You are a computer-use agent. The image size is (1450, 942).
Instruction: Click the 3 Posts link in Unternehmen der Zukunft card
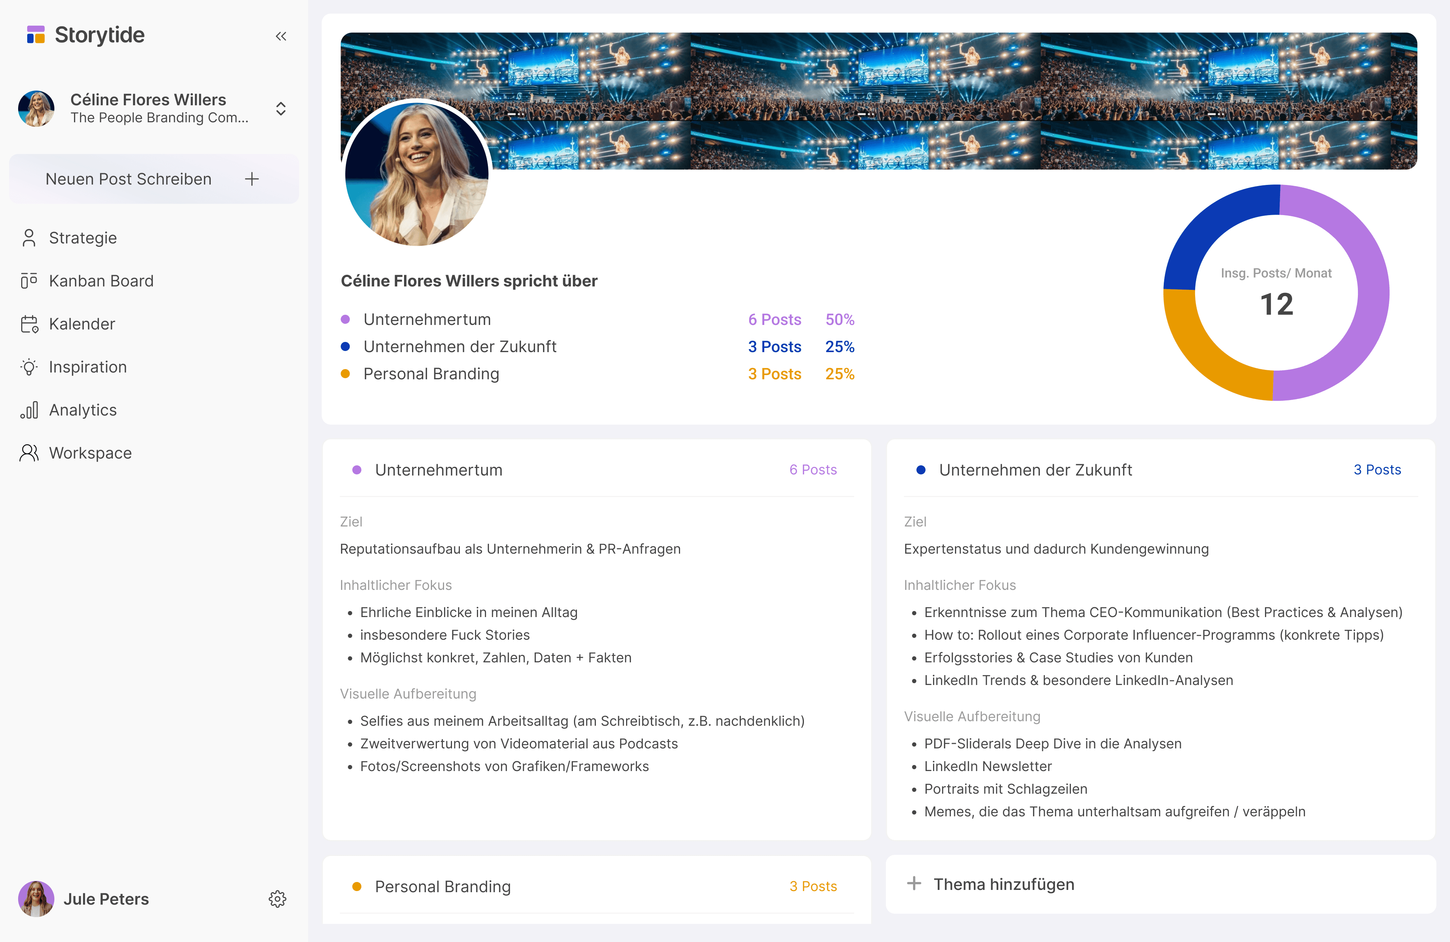click(1377, 469)
